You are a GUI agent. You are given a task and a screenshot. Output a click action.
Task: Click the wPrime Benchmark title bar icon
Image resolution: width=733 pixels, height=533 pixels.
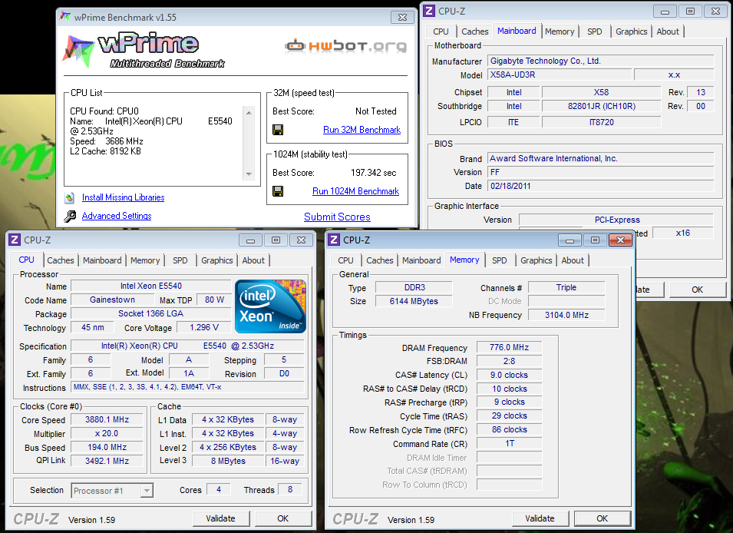65,18
